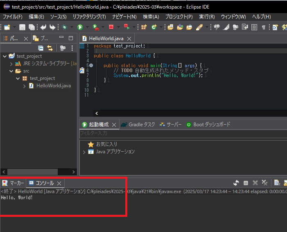Open dropdown arrow next to Stop icon
The height and width of the screenshot is (232, 287).
tap(118, 27)
